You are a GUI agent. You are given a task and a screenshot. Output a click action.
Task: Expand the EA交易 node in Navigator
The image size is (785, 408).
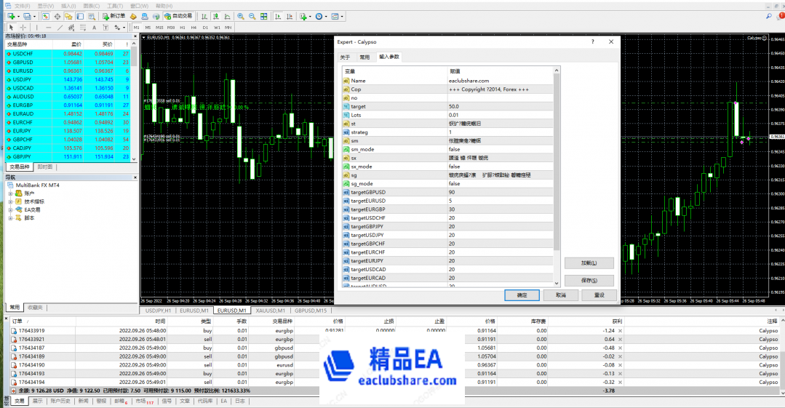10,209
